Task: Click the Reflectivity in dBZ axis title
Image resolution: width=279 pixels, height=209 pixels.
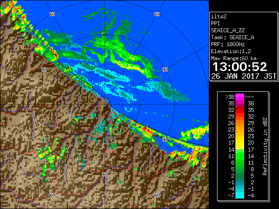Action: coord(265,146)
